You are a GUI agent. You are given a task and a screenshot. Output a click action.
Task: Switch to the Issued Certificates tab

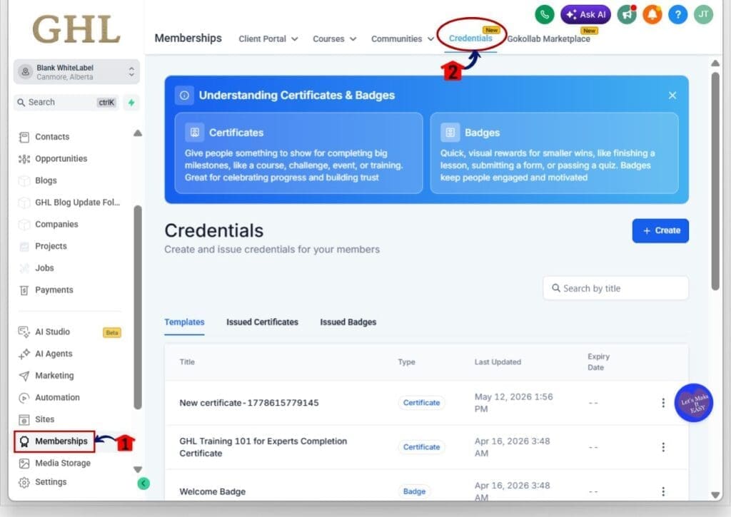click(x=262, y=322)
